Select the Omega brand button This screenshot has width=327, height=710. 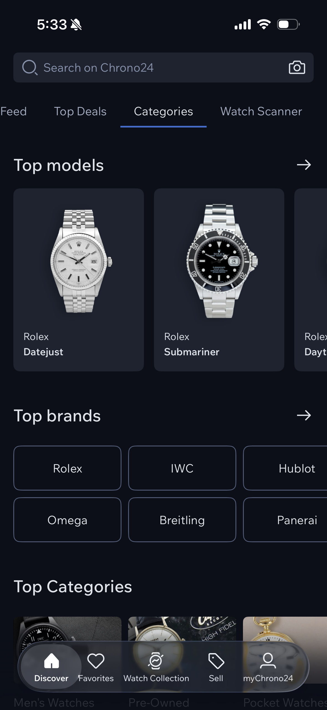67,520
